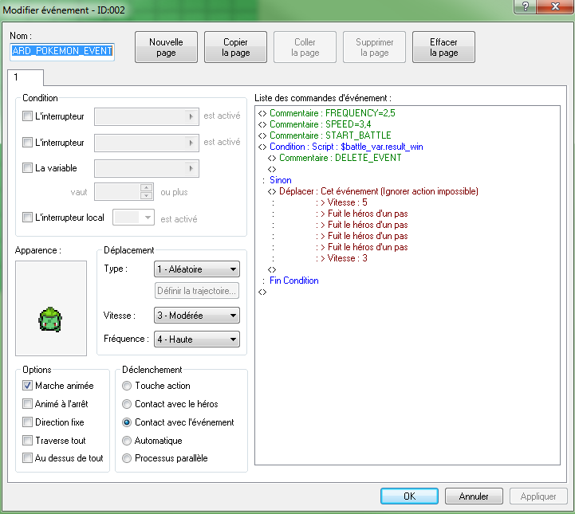Viewport: 575px width, 514px height.
Task: Click Effacer la page button
Action: point(443,47)
